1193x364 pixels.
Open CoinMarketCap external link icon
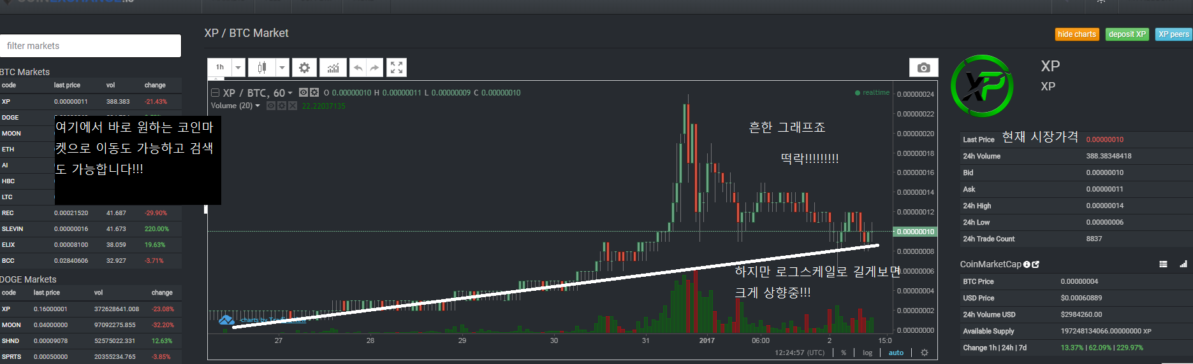1036,264
